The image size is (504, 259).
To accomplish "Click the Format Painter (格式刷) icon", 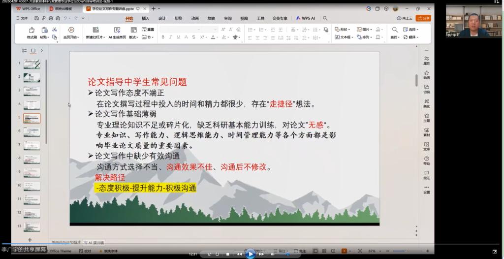I will [31, 31].
